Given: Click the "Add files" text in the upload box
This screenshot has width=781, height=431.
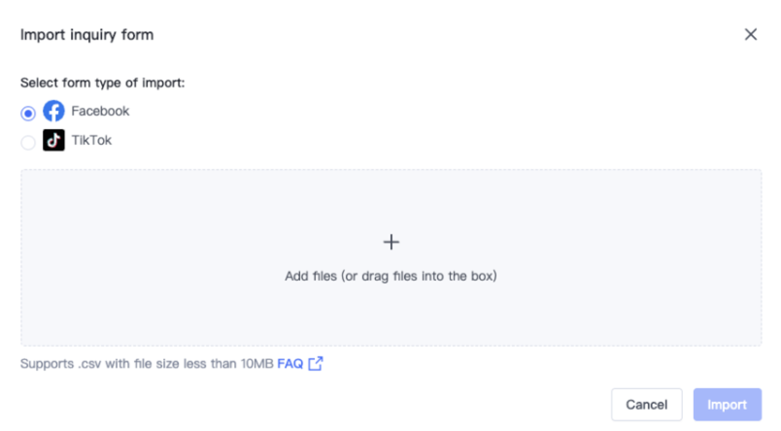Looking at the screenshot, I should point(310,276).
